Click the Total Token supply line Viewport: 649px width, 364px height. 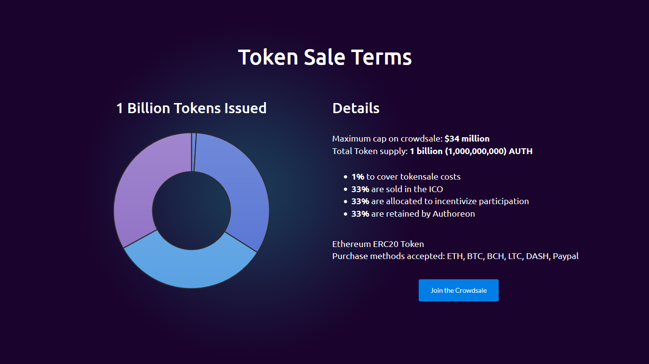pyautogui.click(x=432, y=151)
